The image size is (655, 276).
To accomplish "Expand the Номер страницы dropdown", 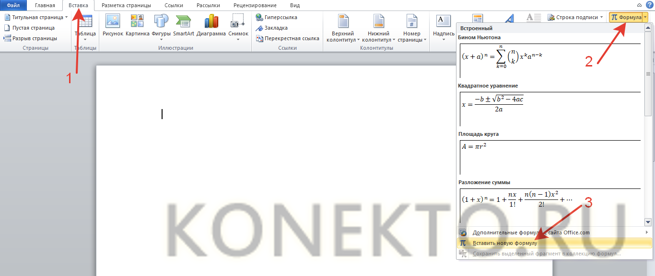I will pyautogui.click(x=411, y=28).
